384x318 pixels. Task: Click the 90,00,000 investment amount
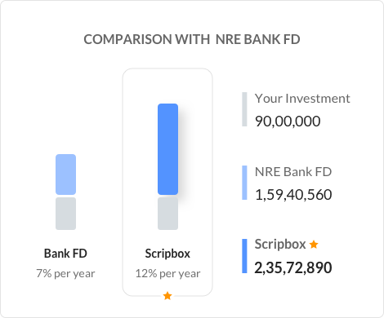tap(288, 121)
